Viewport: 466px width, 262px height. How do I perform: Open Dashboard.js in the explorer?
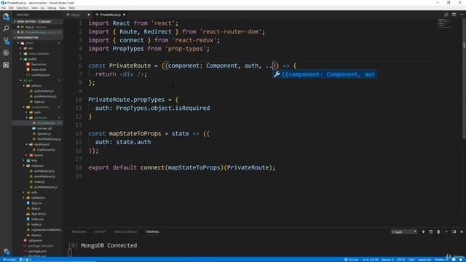coord(37,150)
